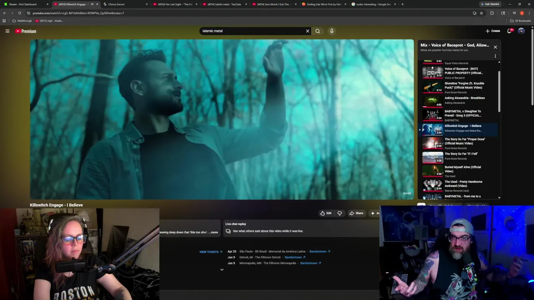Click the Killswitch Engage - I Believe title
The image size is (534, 300).
(x=56, y=205)
